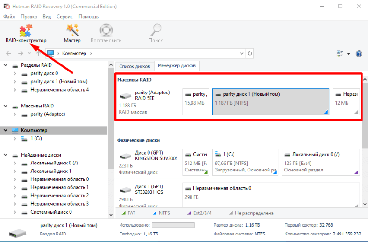Image resolution: width=368 pixels, height=242 pixels.
Task: Select parity диск 0 in the tree
Action: [44, 73]
